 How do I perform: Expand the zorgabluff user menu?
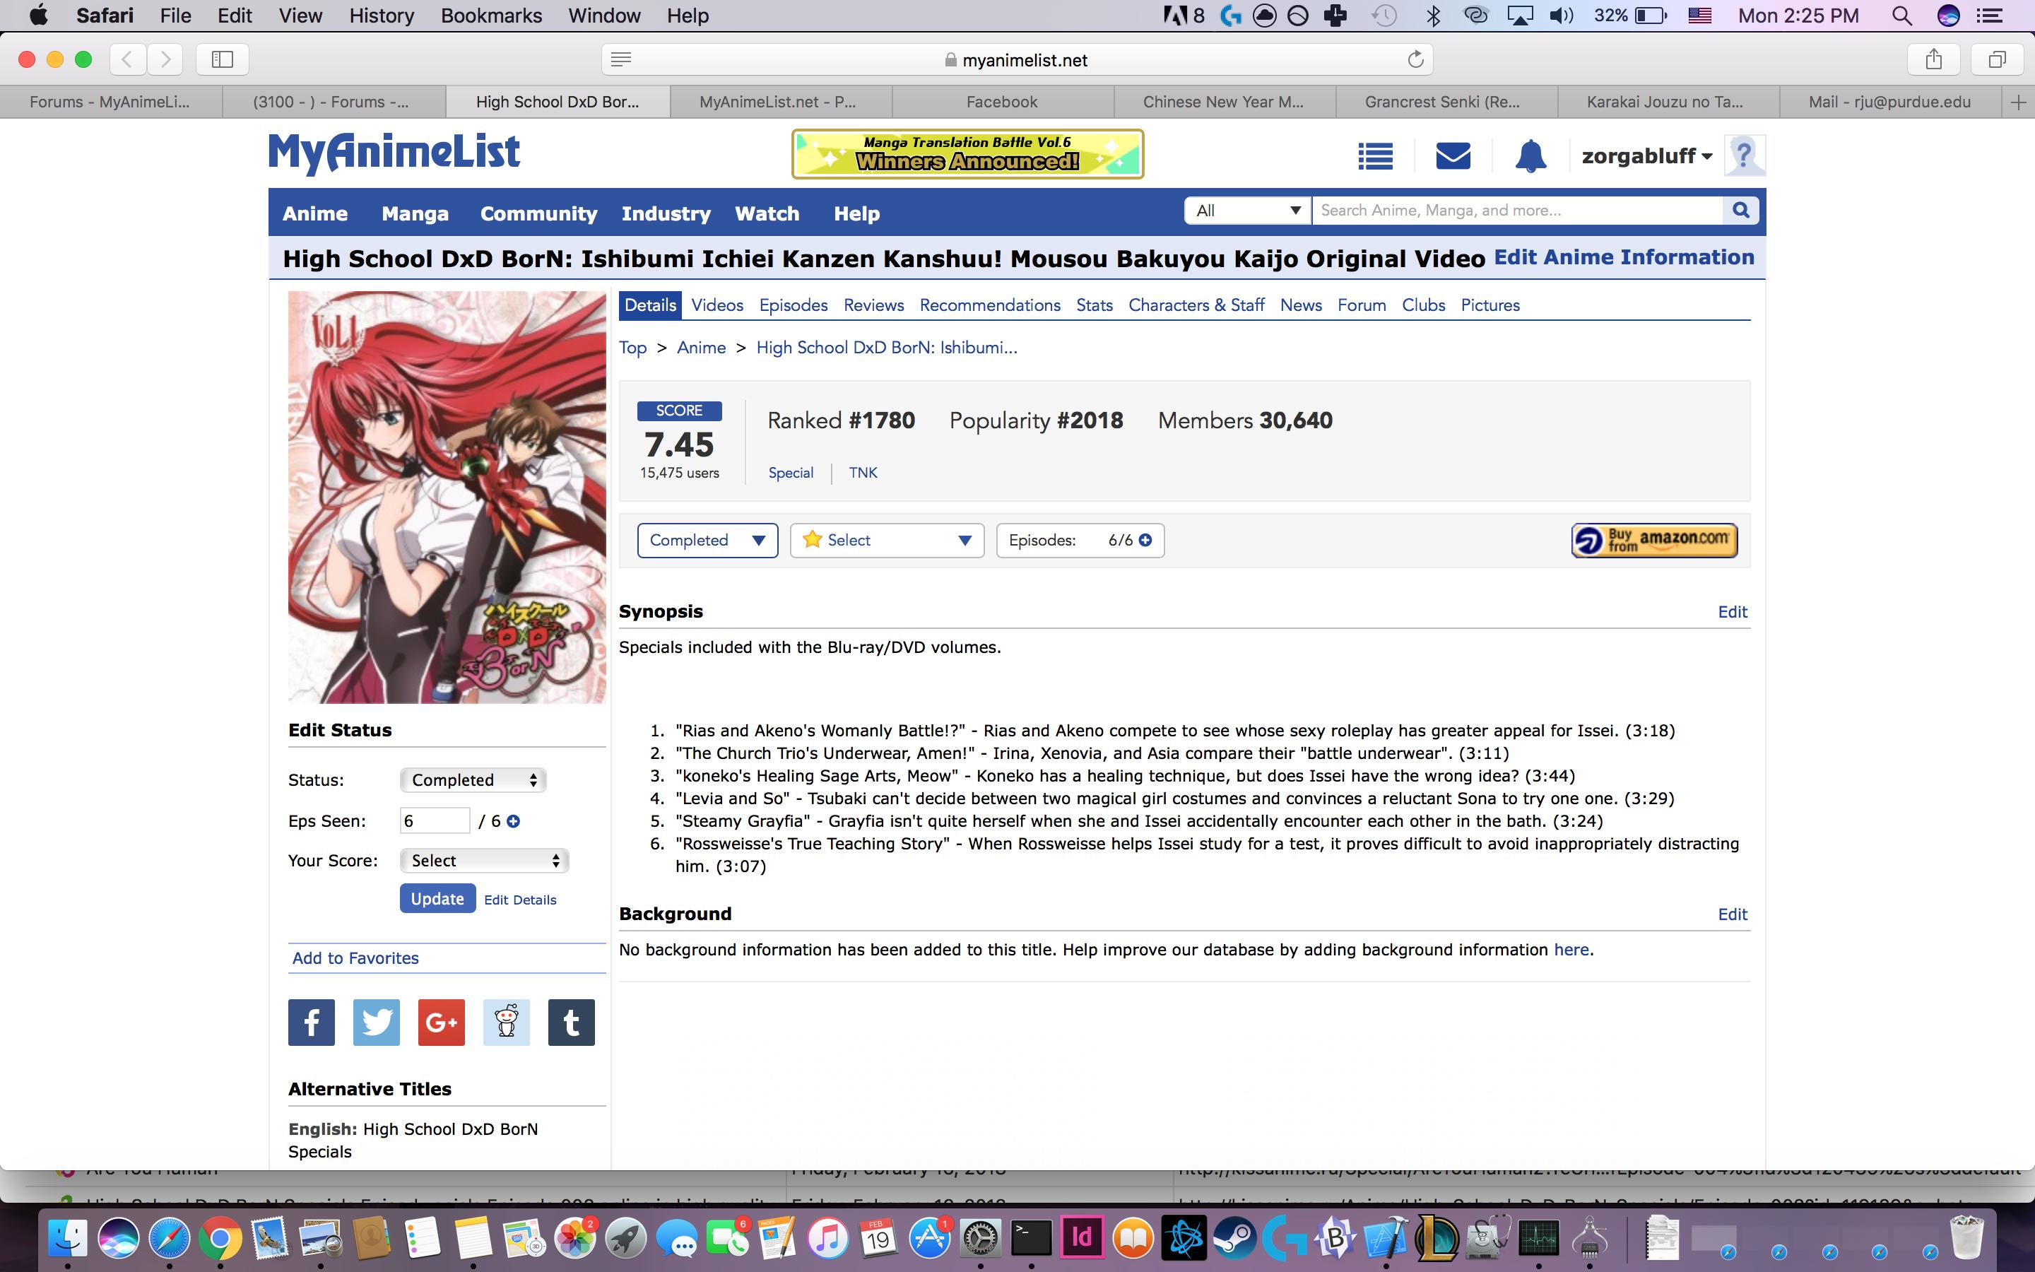point(1646,156)
